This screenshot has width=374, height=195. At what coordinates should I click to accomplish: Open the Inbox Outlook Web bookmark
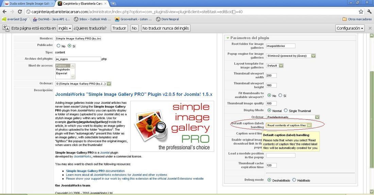pos(92,19)
